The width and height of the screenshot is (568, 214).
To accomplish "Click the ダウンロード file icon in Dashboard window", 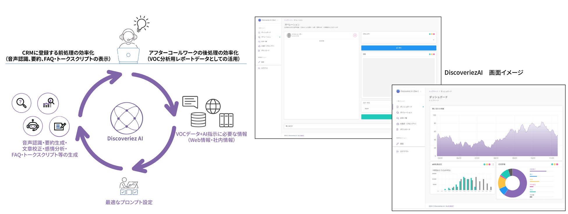I will (398, 129).
